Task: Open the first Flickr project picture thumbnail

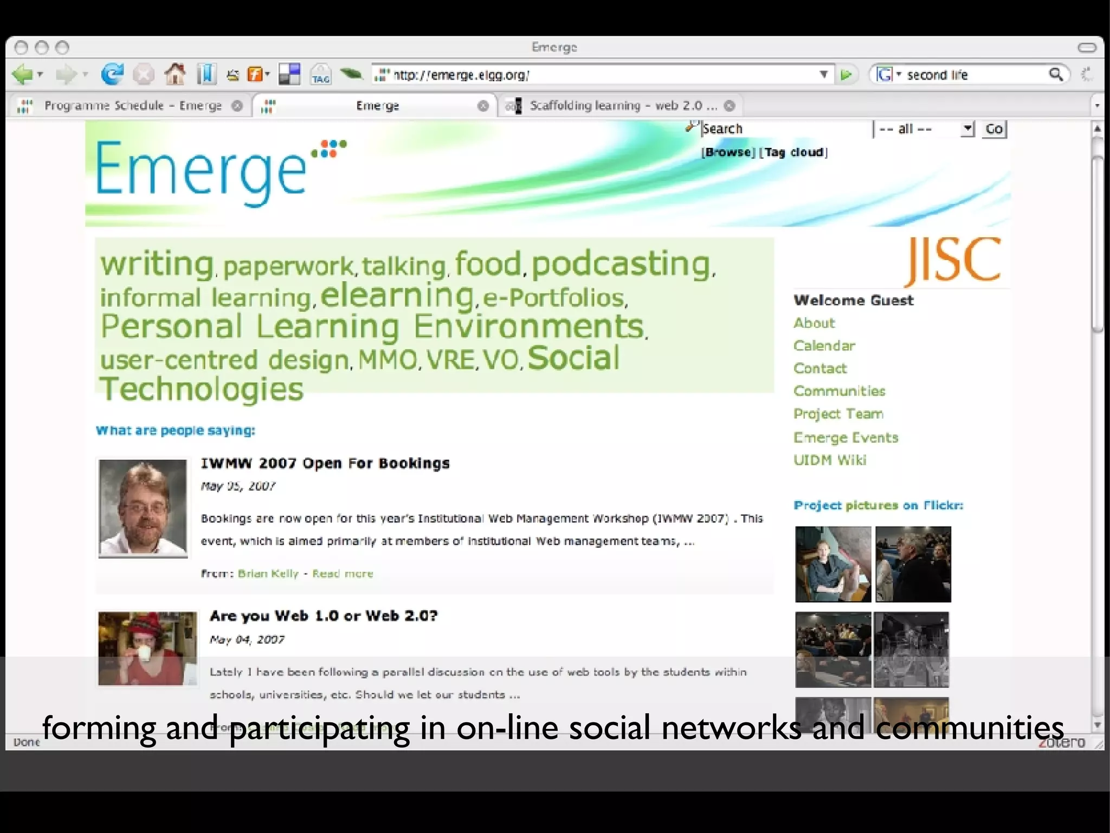Action: click(833, 564)
